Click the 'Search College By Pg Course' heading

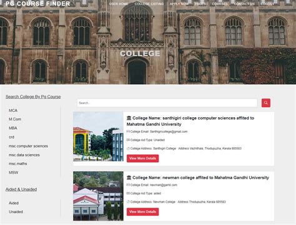(x=33, y=97)
